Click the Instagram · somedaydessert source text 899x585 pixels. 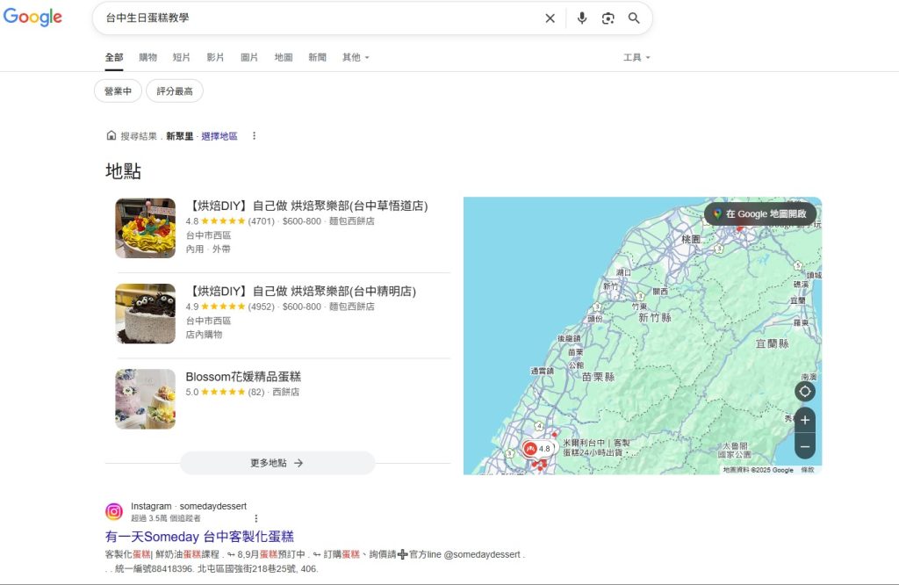pos(189,507)
